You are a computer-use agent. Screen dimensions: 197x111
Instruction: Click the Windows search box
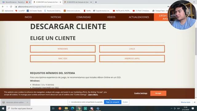[x=28, y=108]
